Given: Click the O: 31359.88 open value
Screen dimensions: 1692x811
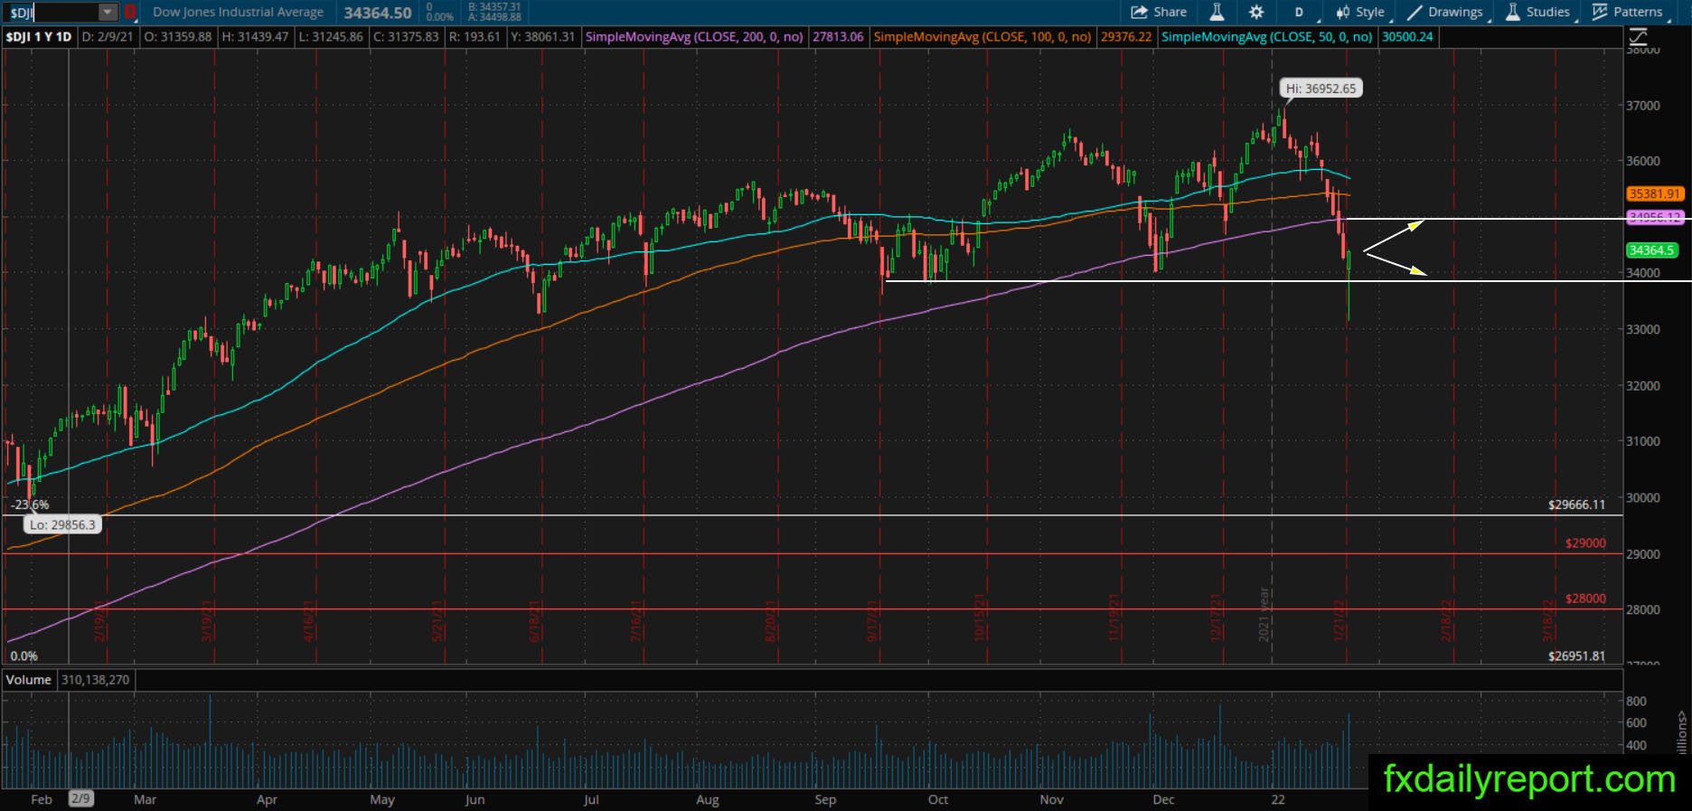Looking at the screenshot, I should click(x=177, y=37).
